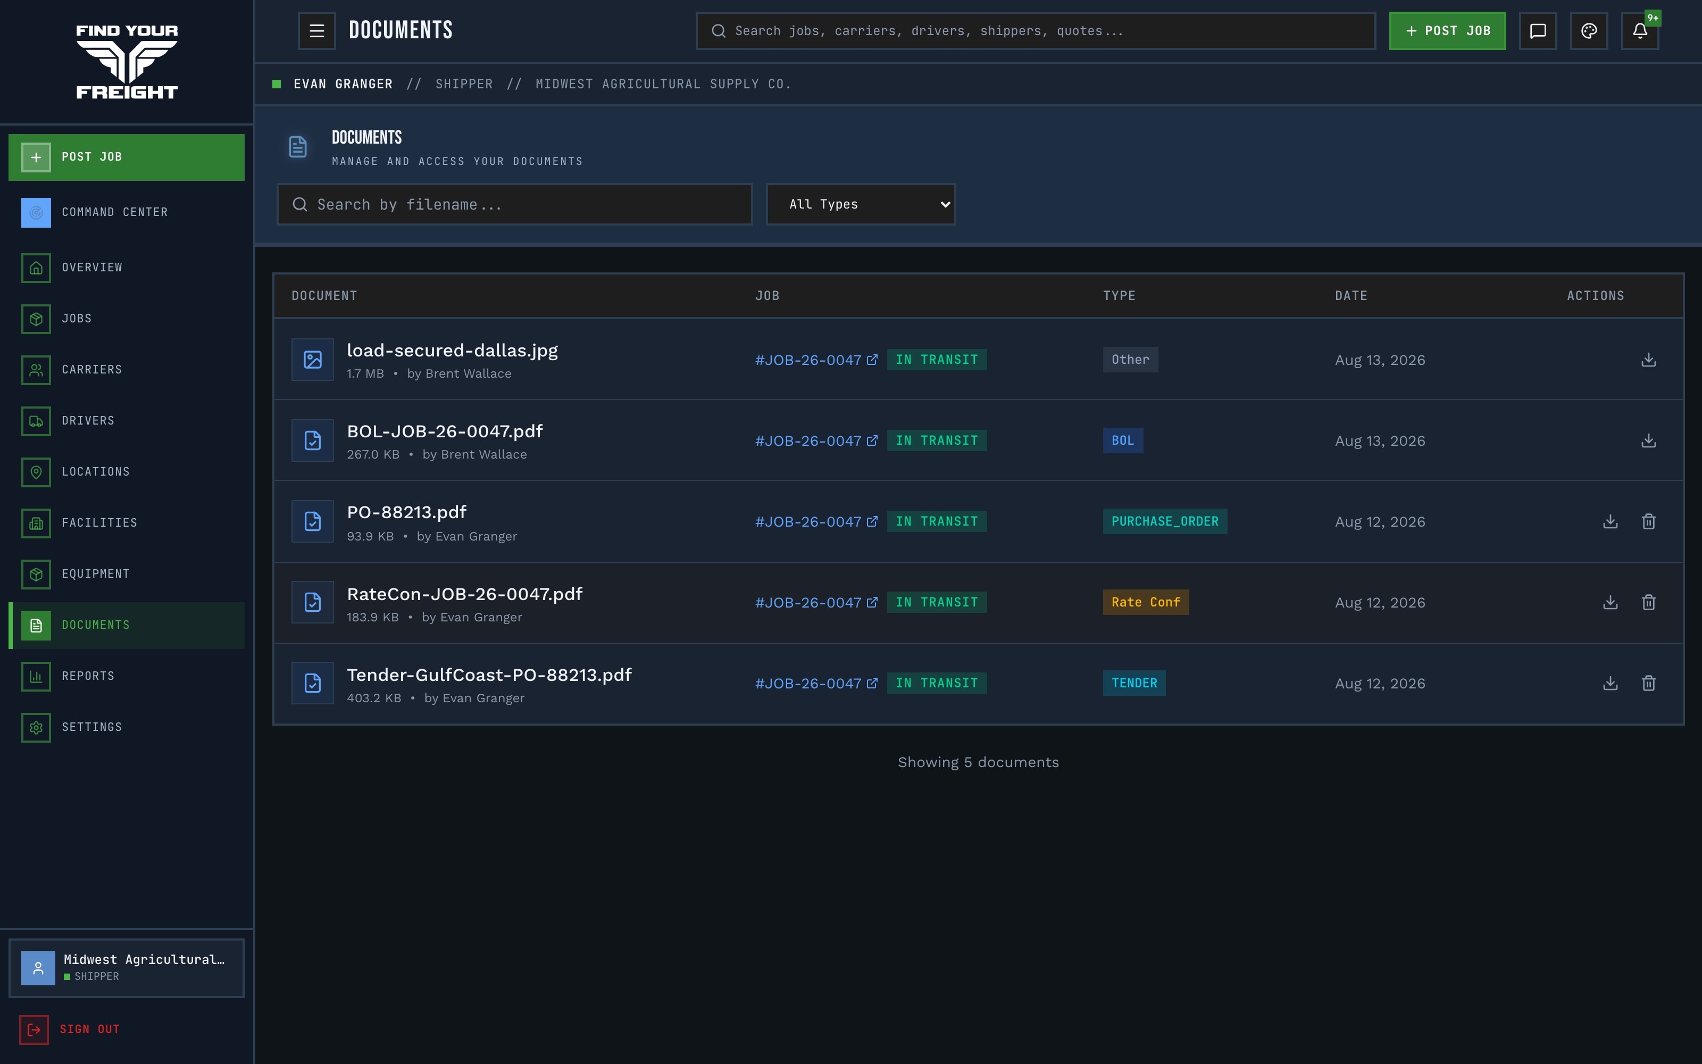Open the notifications bell
Screen dimensions: 1702x1064
click(x=1640, y=31)
